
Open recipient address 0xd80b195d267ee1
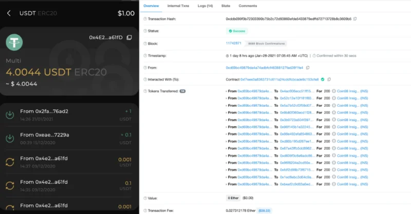click(x=297, y=141)
